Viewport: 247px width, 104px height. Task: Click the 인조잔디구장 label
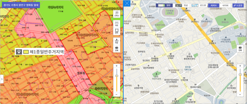[x=160, y=25]
